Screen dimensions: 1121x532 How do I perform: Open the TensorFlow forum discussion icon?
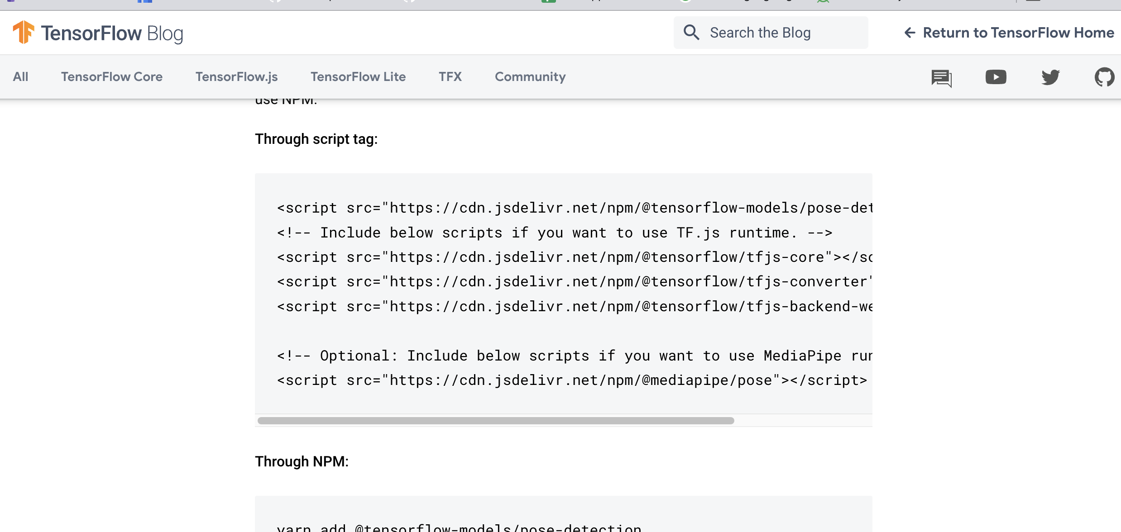pos(942,77)
